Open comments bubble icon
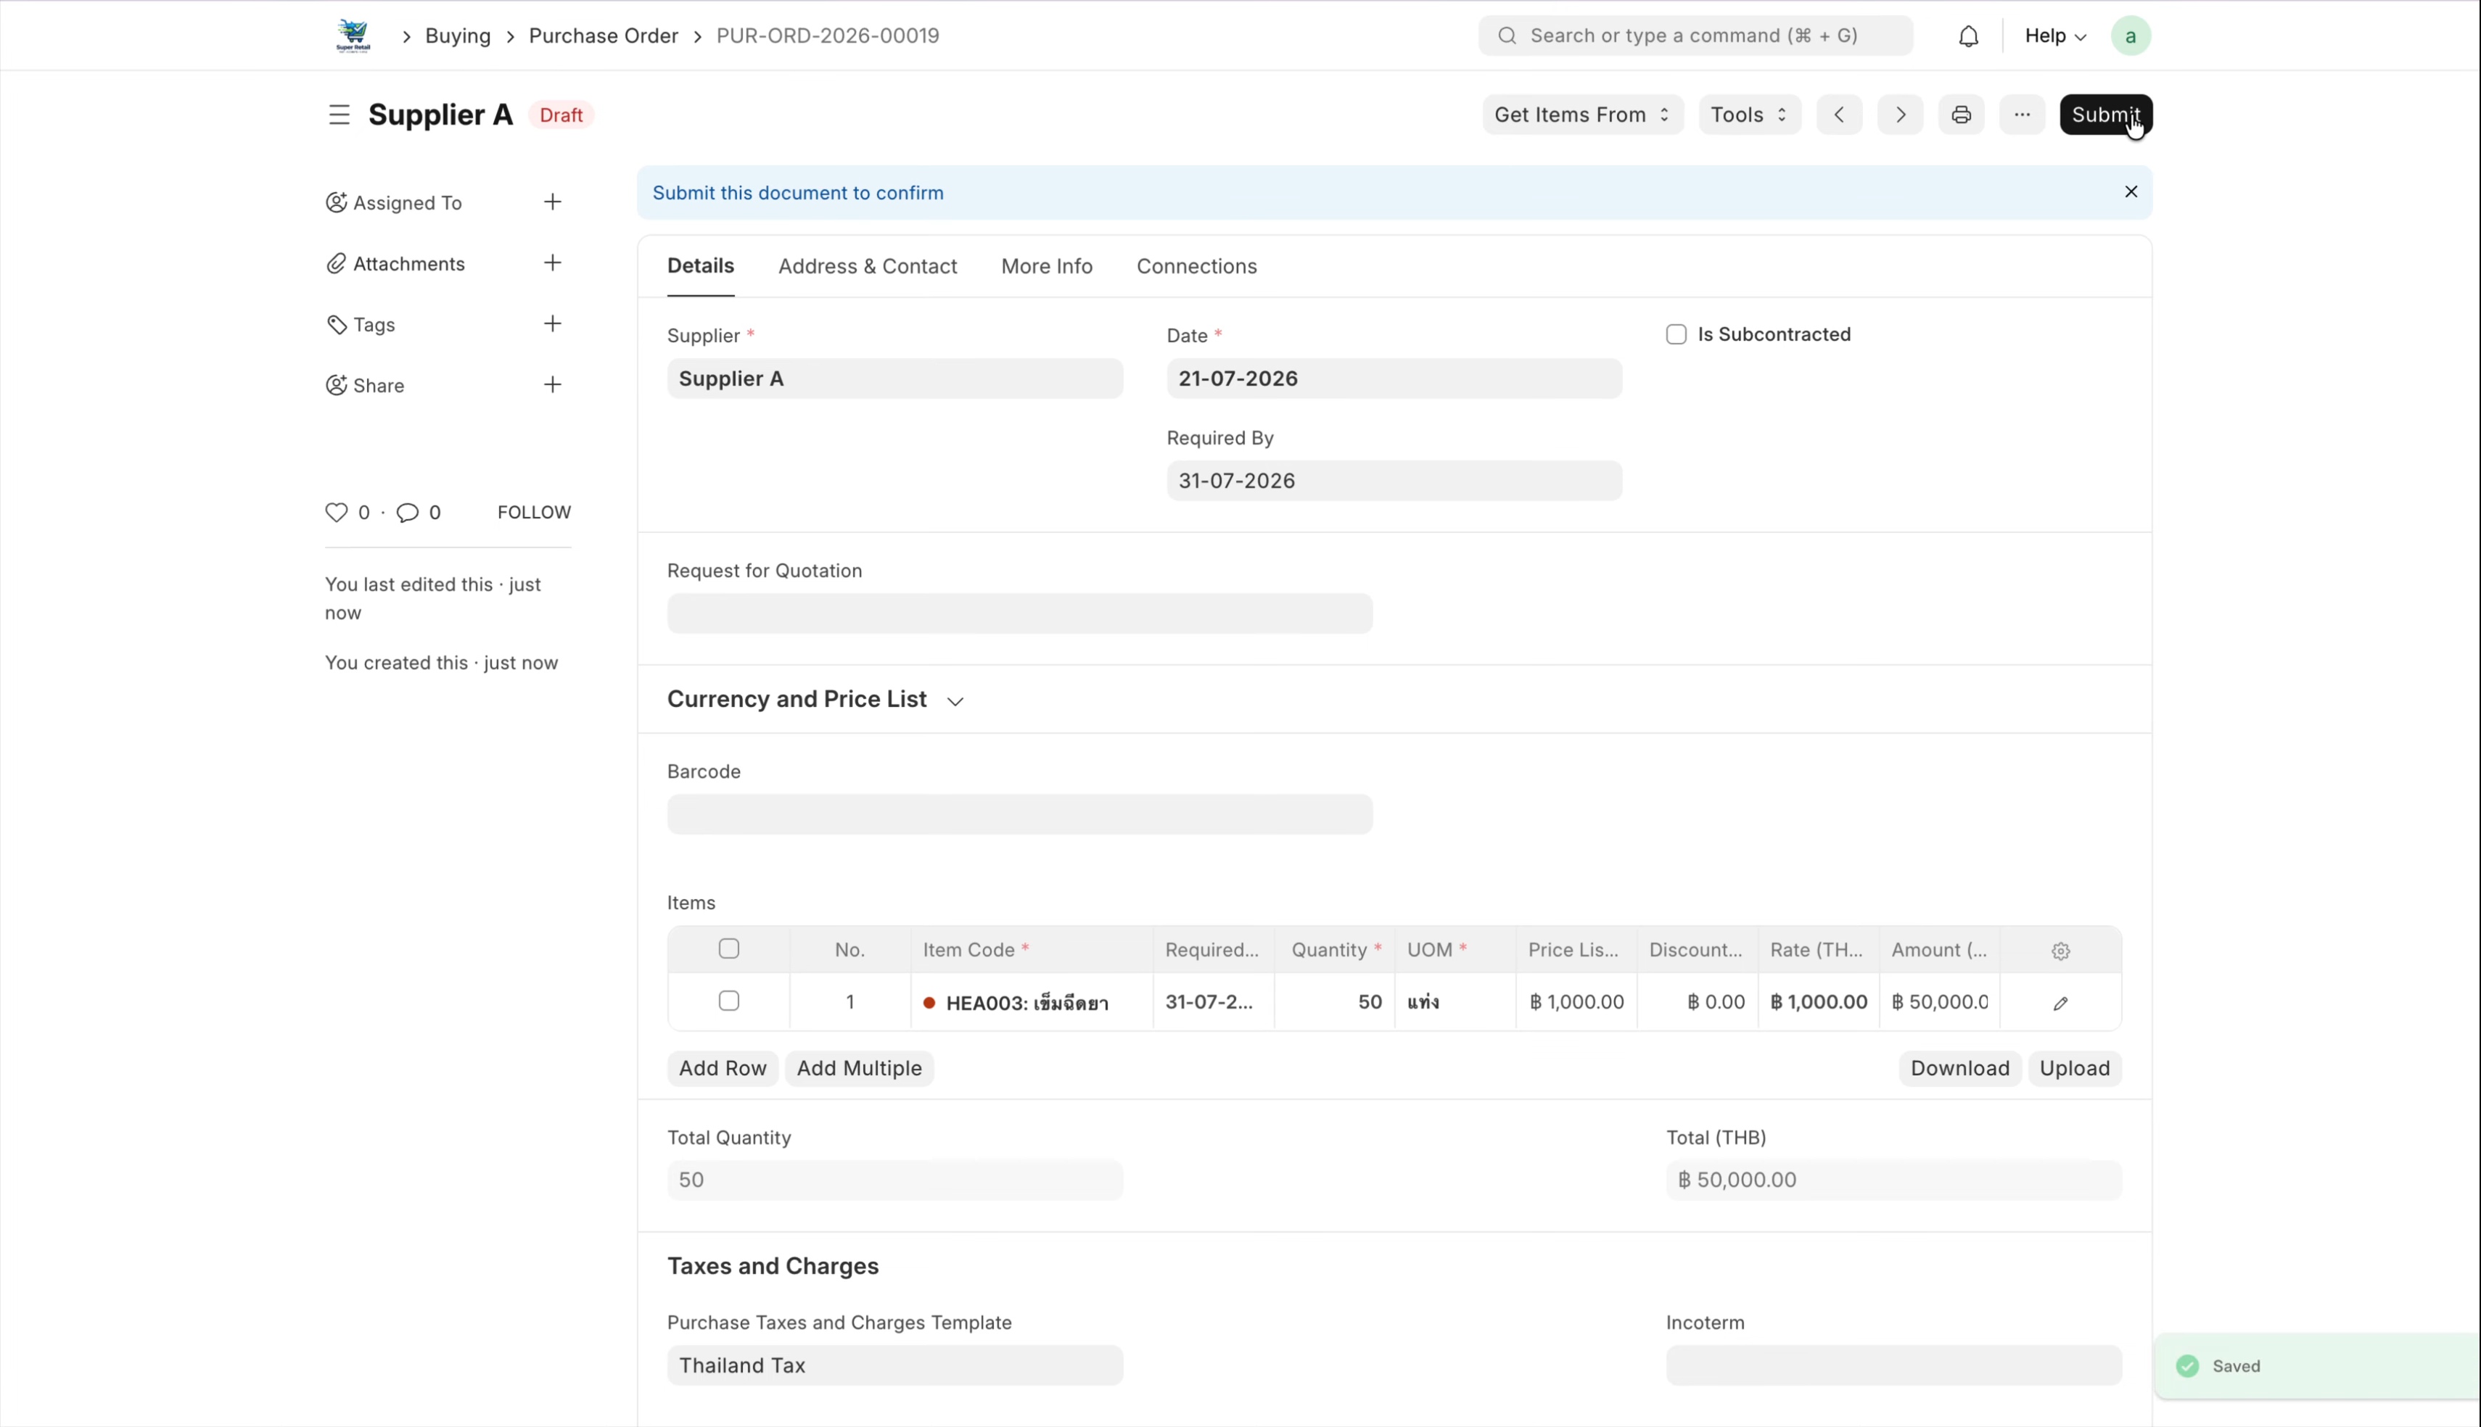The height and width of the screenshot is (1427, 2481). [408, 513]
